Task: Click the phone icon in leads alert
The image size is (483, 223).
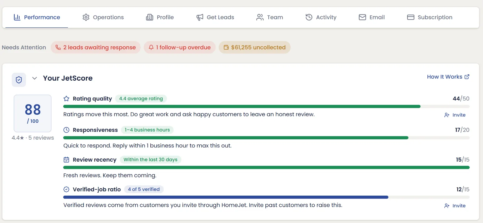Action: pyautogui.click(x=58, y=47)
